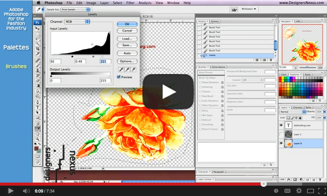Click OK in Levels dialog

click(x=127, y=24)
